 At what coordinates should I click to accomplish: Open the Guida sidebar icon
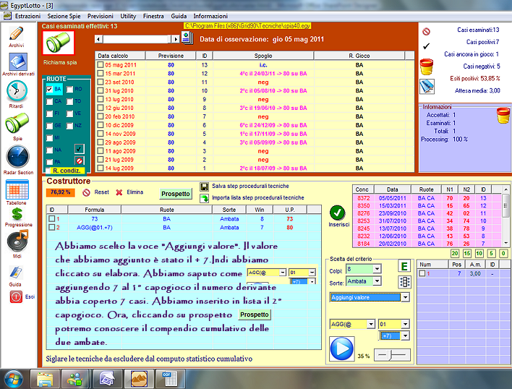tap(16, 273)
